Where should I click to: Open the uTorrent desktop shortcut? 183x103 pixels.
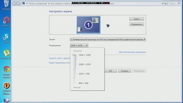[x=6, y=54]
